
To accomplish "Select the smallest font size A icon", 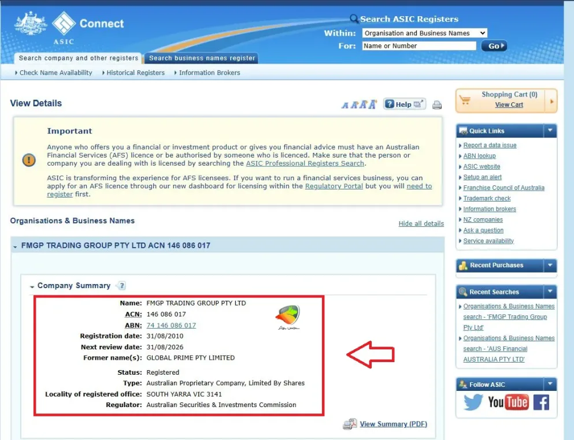I will 345,105.
